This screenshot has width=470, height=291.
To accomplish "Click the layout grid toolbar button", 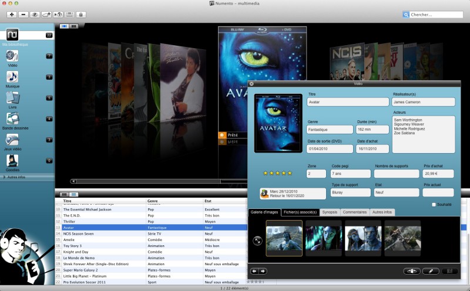I will click(69, 14).
